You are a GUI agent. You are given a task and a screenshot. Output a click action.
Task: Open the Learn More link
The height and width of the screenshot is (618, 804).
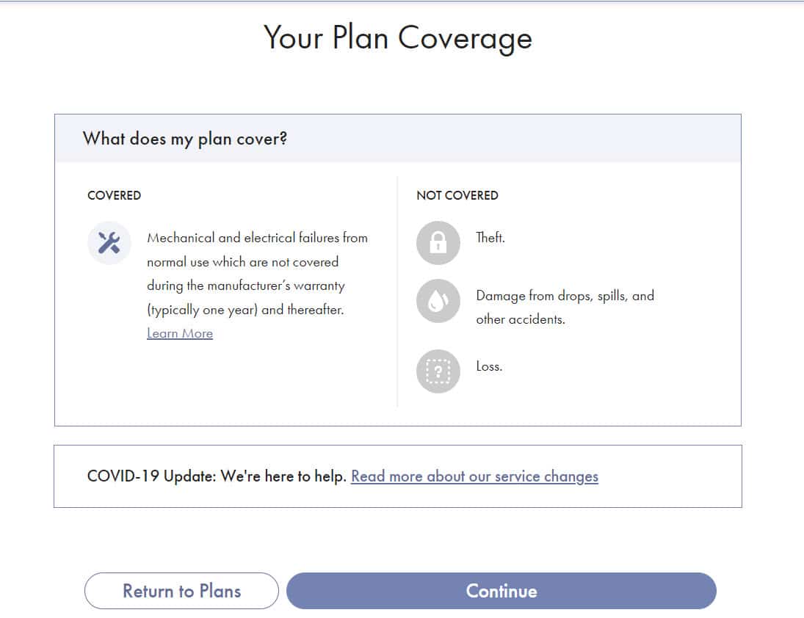[180, 334]
